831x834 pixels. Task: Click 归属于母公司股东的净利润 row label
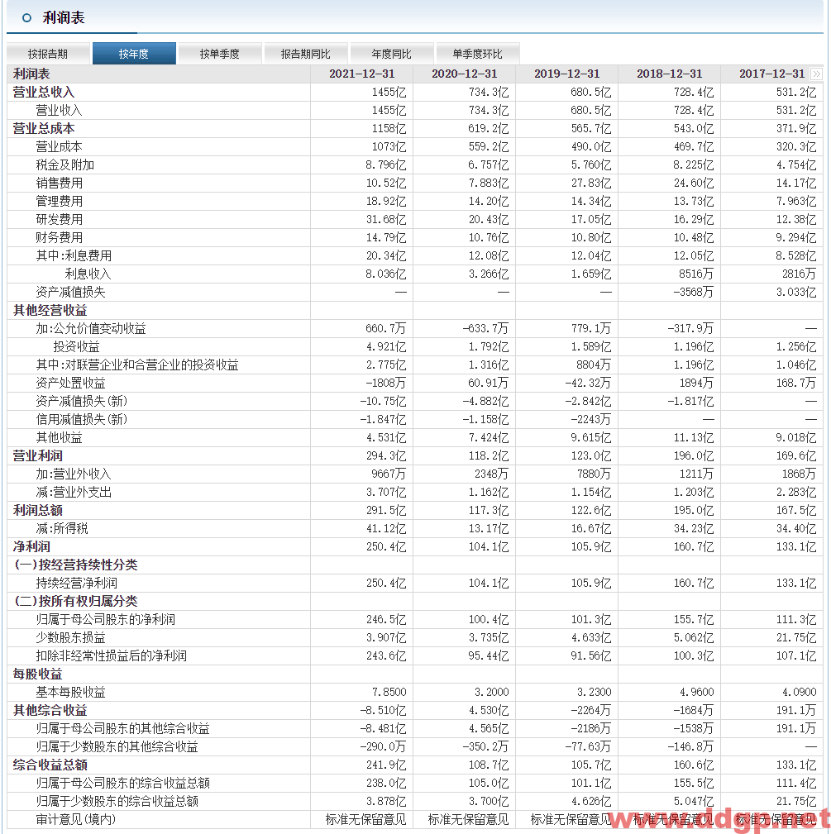click(106, 620)
